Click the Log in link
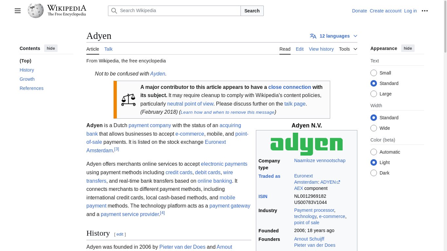This screenshot has width=447, height=251. coord(410,11)
